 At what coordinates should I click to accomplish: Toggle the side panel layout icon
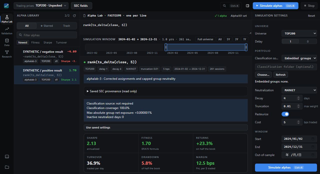pyautogui.click(x=247, y=6)
